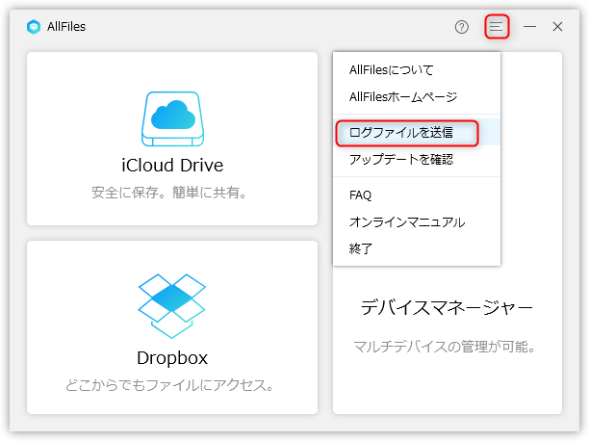Open オンラインマニュアル menu entry
This screenshot has width=589, height=441.
(x=417, y=221)
